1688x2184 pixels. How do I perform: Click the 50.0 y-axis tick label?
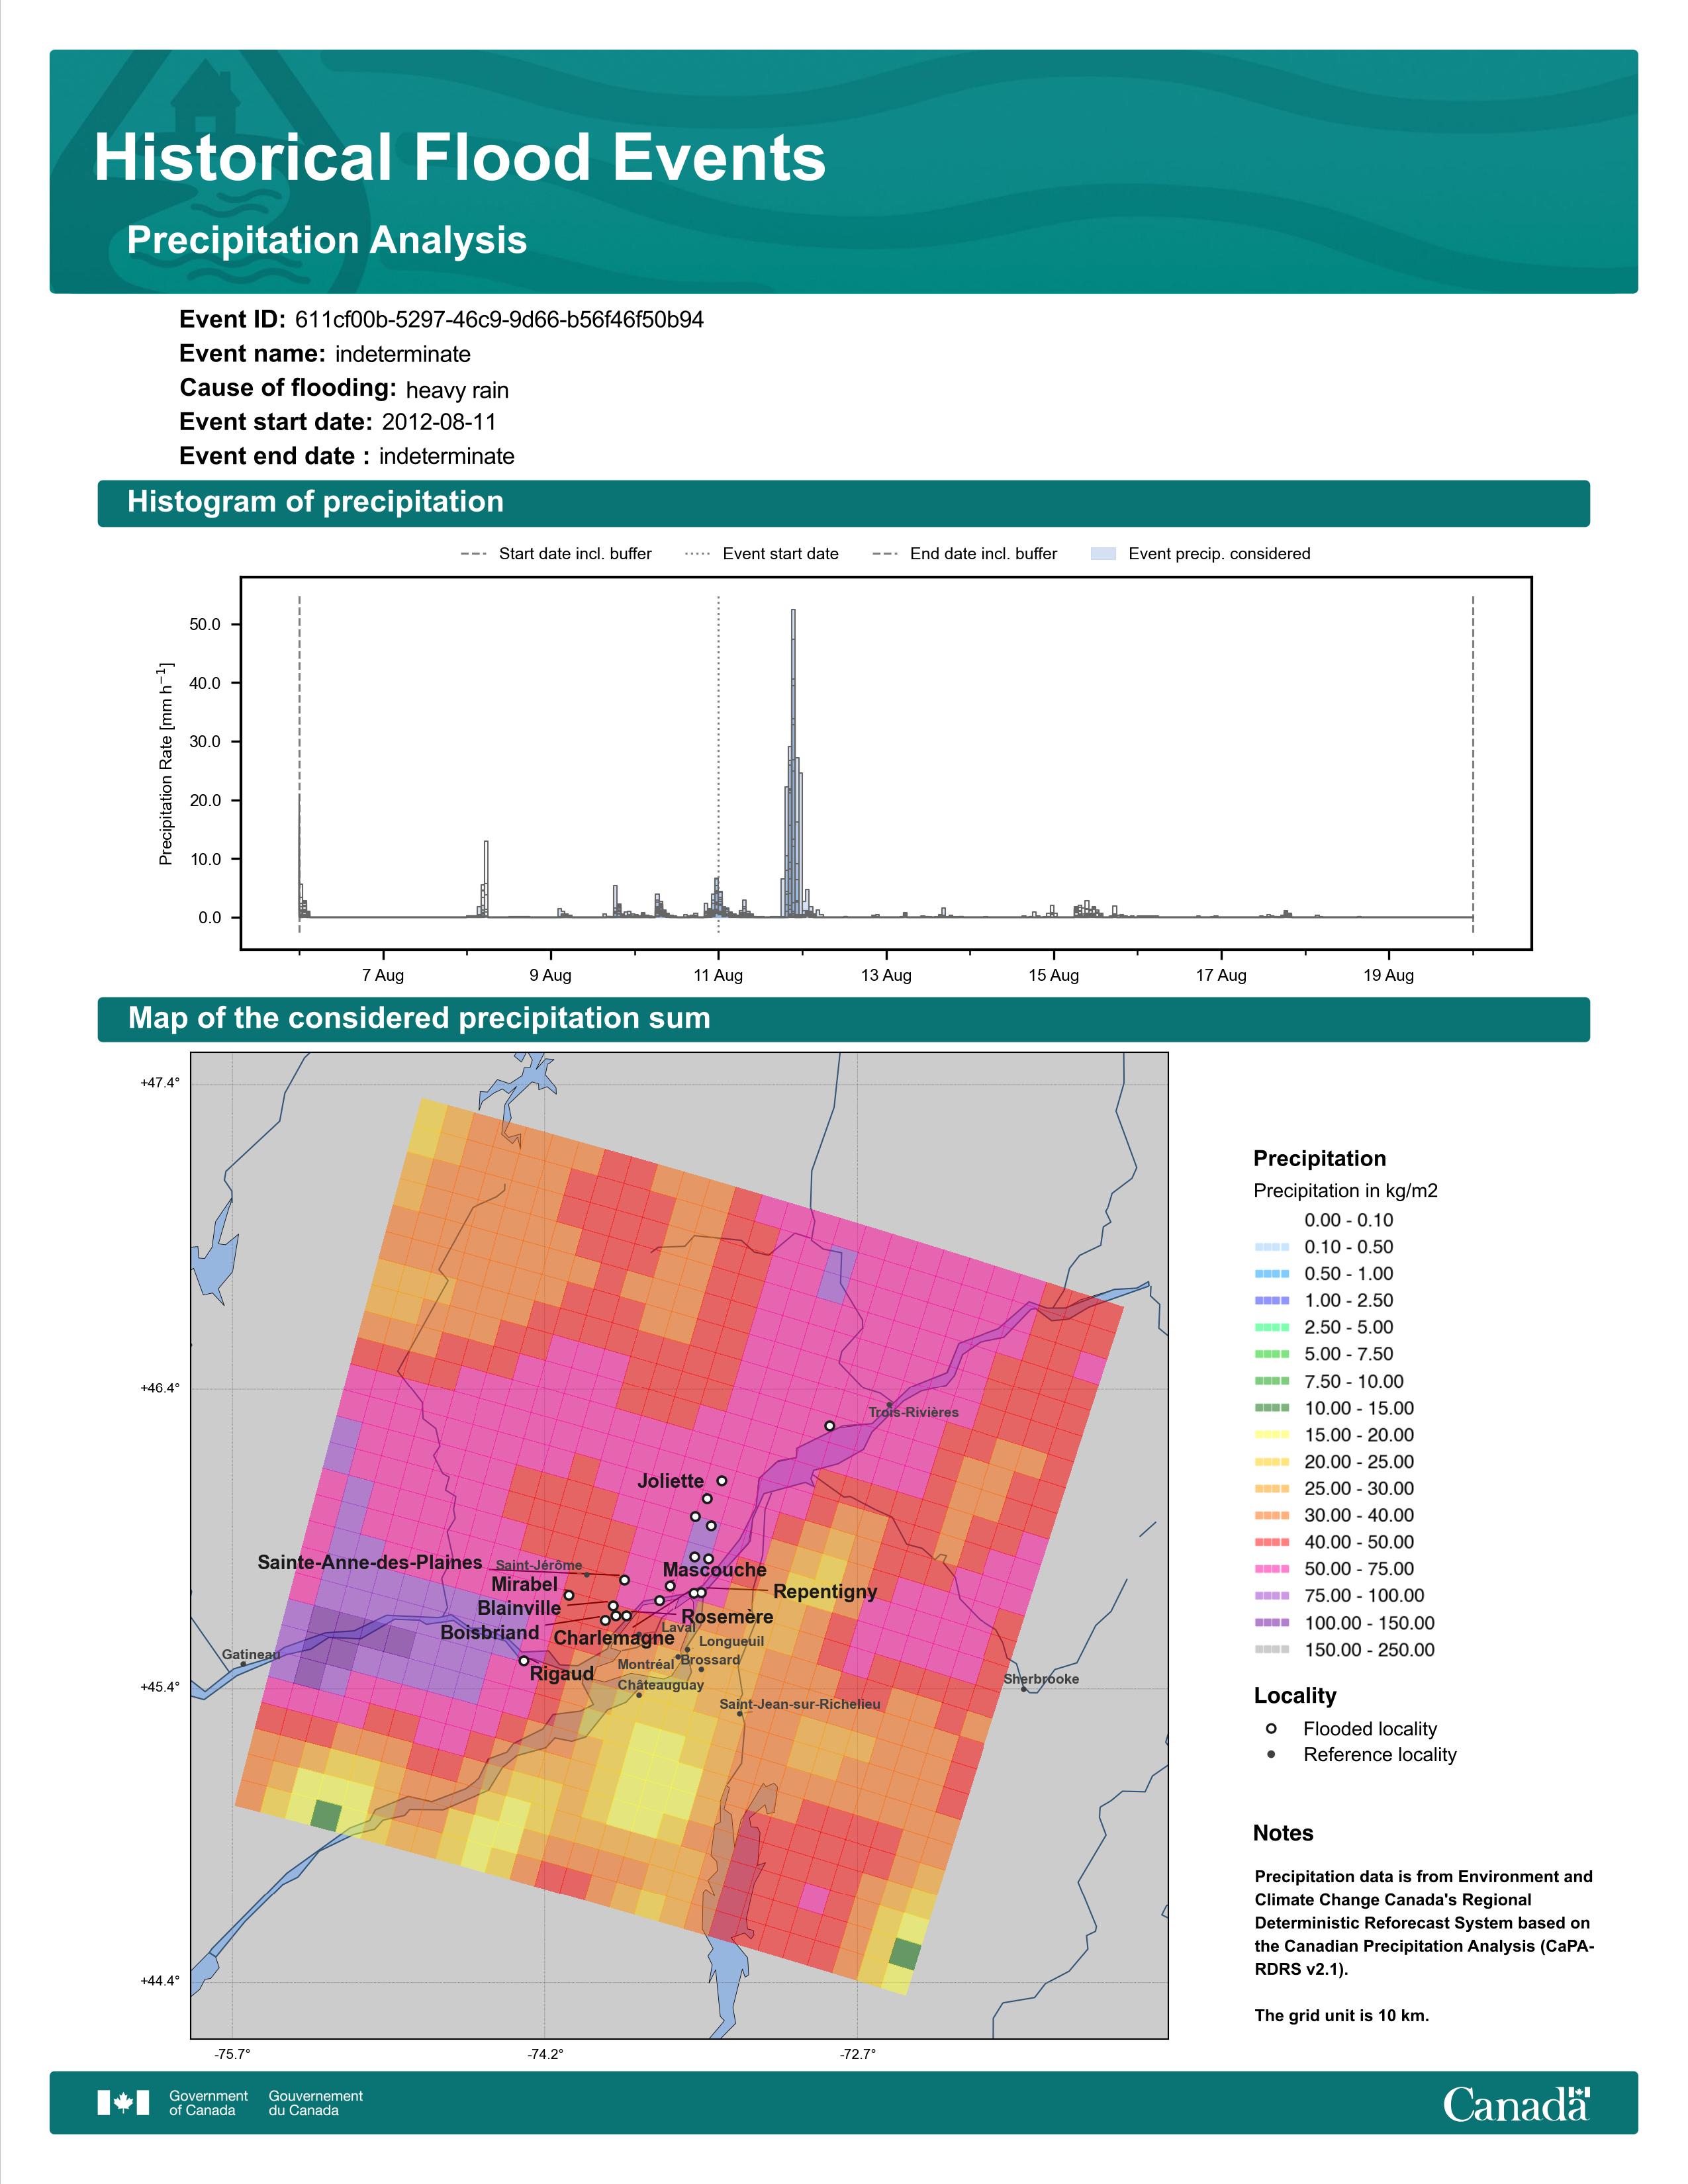[205, 625]
